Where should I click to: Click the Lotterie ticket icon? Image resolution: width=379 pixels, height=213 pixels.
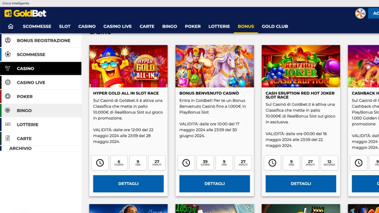coord(8,124)
